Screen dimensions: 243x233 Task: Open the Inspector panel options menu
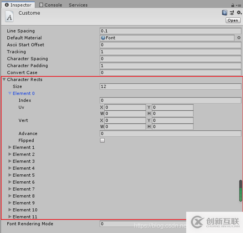tap(239, 5)
